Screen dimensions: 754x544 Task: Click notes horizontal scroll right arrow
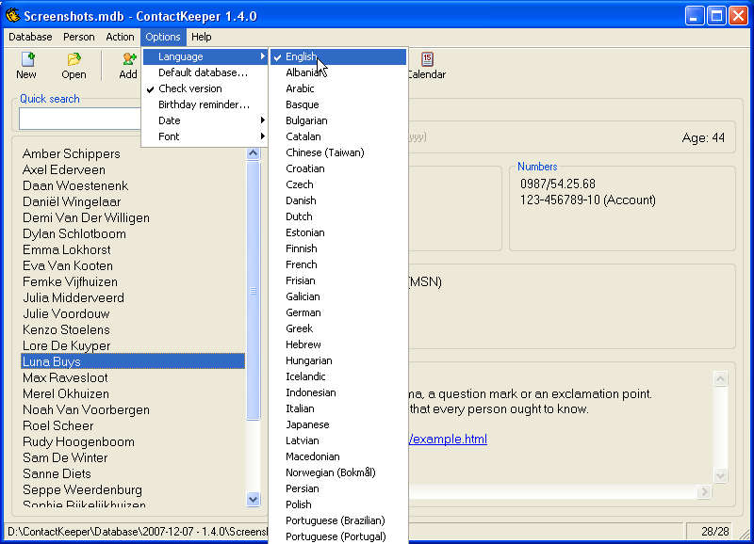point(704,491)
